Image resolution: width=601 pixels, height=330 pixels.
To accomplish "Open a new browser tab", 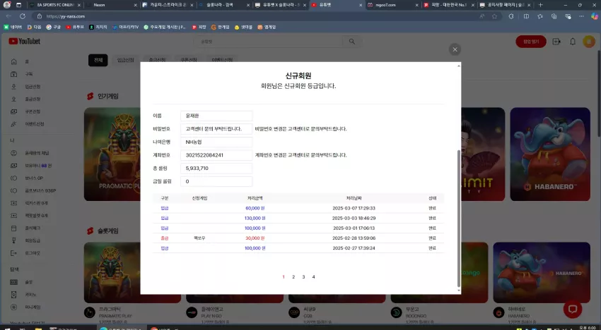I will 540,5.
